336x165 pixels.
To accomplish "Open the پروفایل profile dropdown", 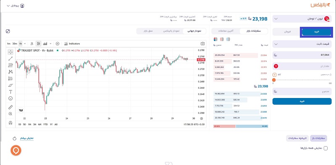I will click(16, 6).
